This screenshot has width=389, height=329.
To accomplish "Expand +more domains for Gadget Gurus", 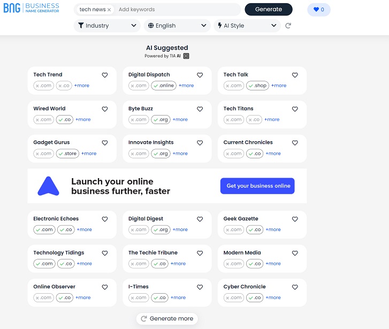I will click(x=89, y=154).
